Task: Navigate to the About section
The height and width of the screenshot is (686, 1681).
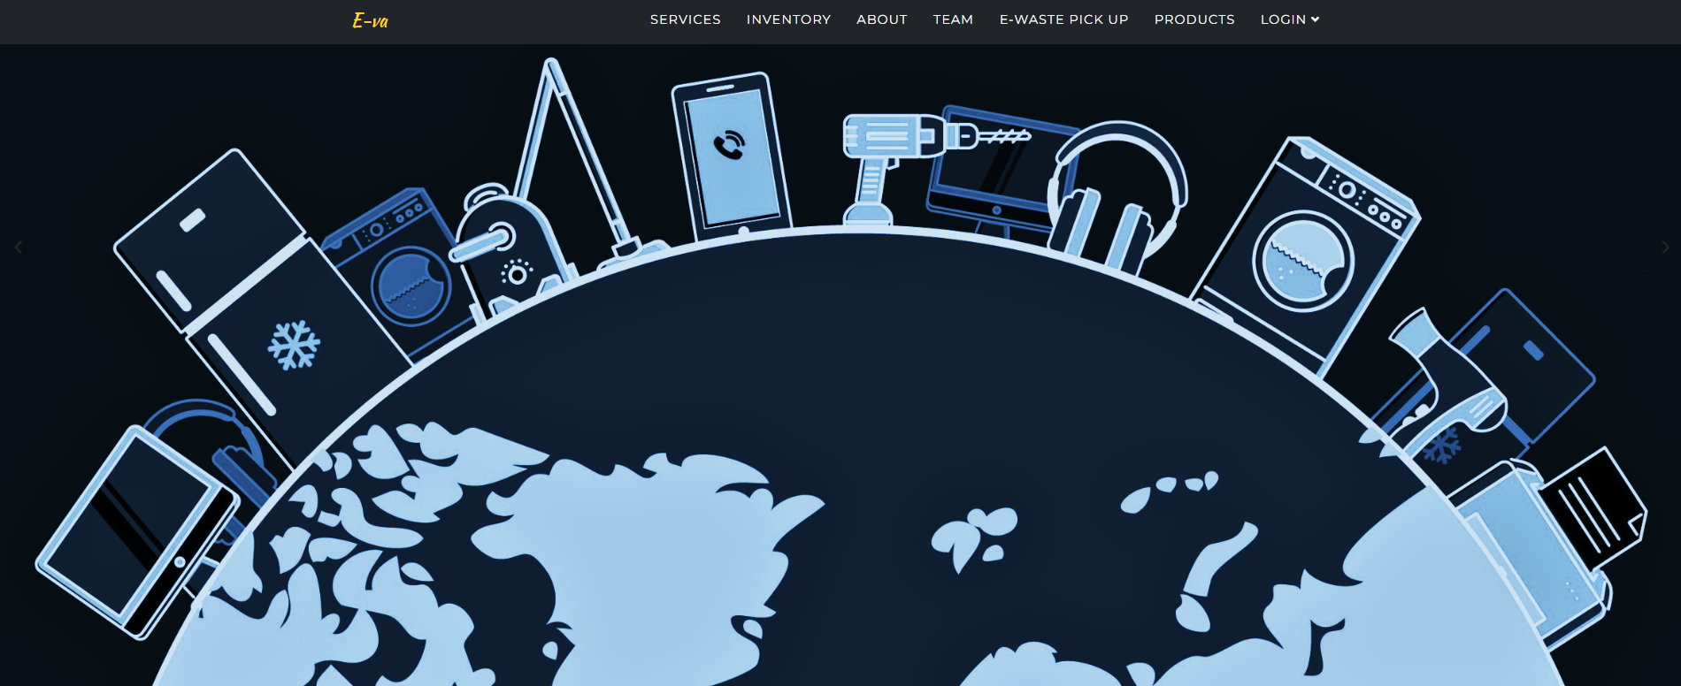Action: point(882,19)
